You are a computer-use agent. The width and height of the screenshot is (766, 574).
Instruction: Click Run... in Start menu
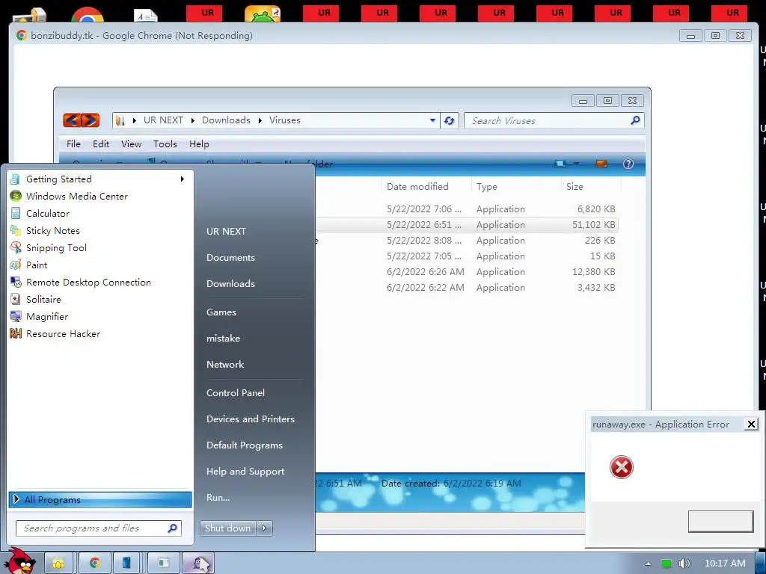pyautogui.click(x=218, y=497)
